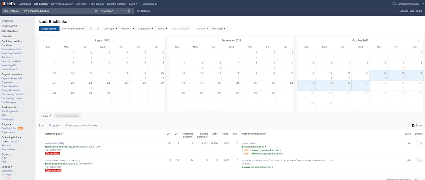Select Group similar mode
This screenshot has height=180, width=425.
click(49, 28)
